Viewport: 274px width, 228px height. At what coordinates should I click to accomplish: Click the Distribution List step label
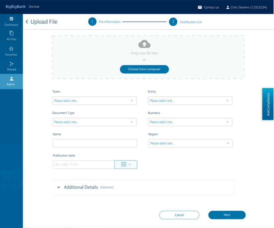click(191, 22)
